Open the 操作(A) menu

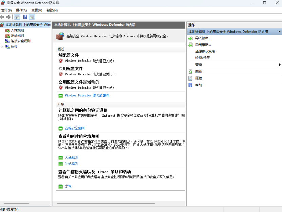21,10
